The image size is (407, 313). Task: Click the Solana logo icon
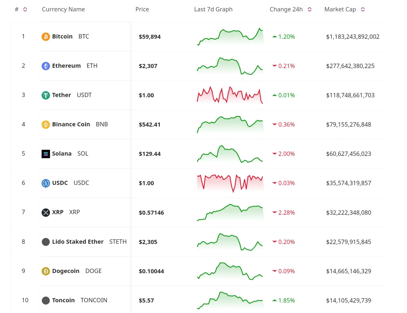tap(46, 154)
